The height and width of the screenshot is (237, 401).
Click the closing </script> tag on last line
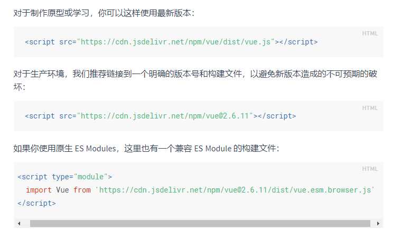36,203
